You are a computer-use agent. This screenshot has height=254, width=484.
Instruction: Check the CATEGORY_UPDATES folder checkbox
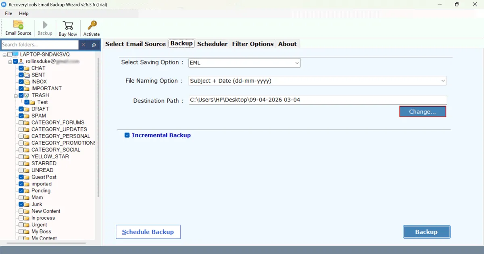(21, 129)
